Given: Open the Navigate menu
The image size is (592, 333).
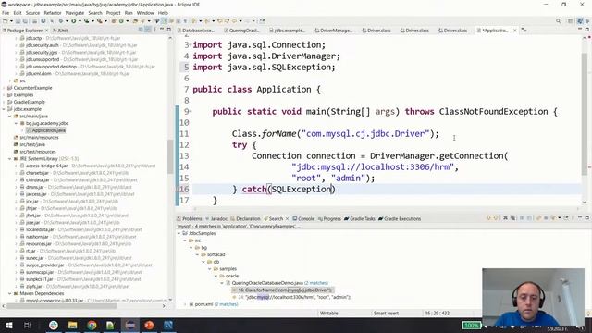Looking at the screenshot, I should [75, 13].
